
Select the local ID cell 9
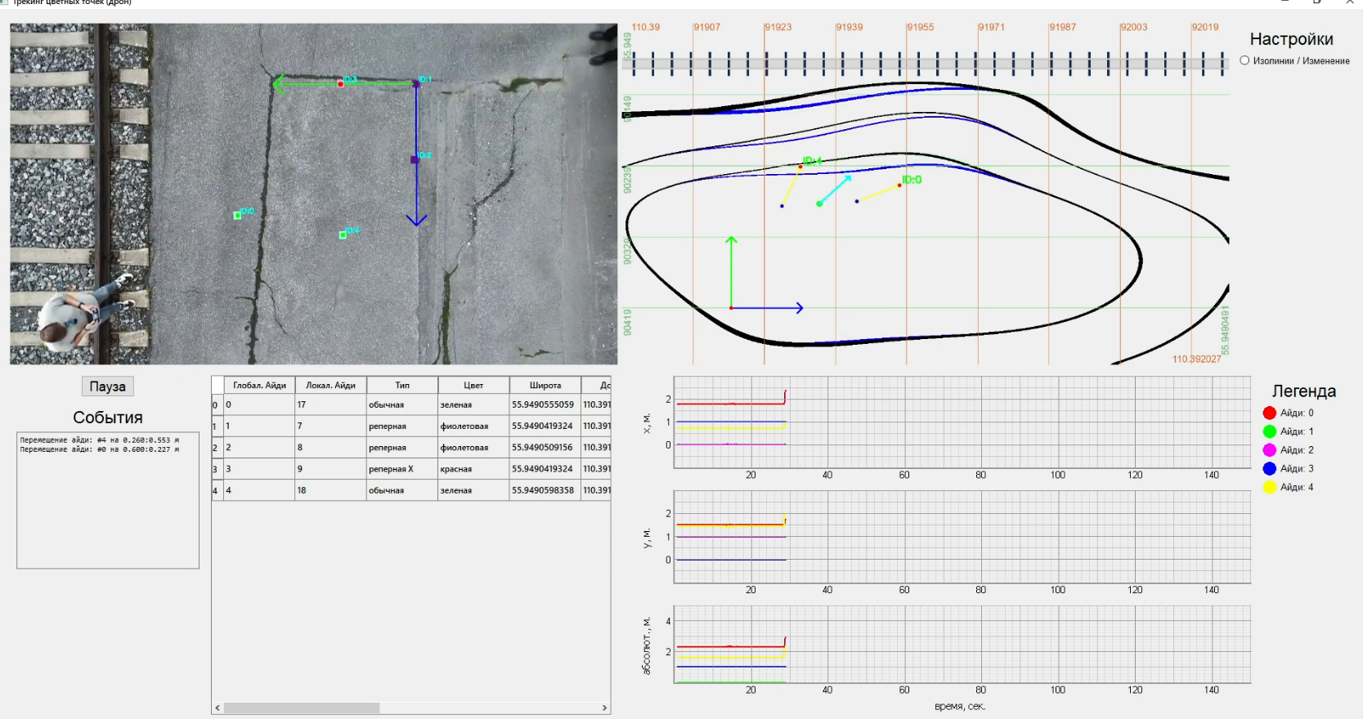(331, 469)
